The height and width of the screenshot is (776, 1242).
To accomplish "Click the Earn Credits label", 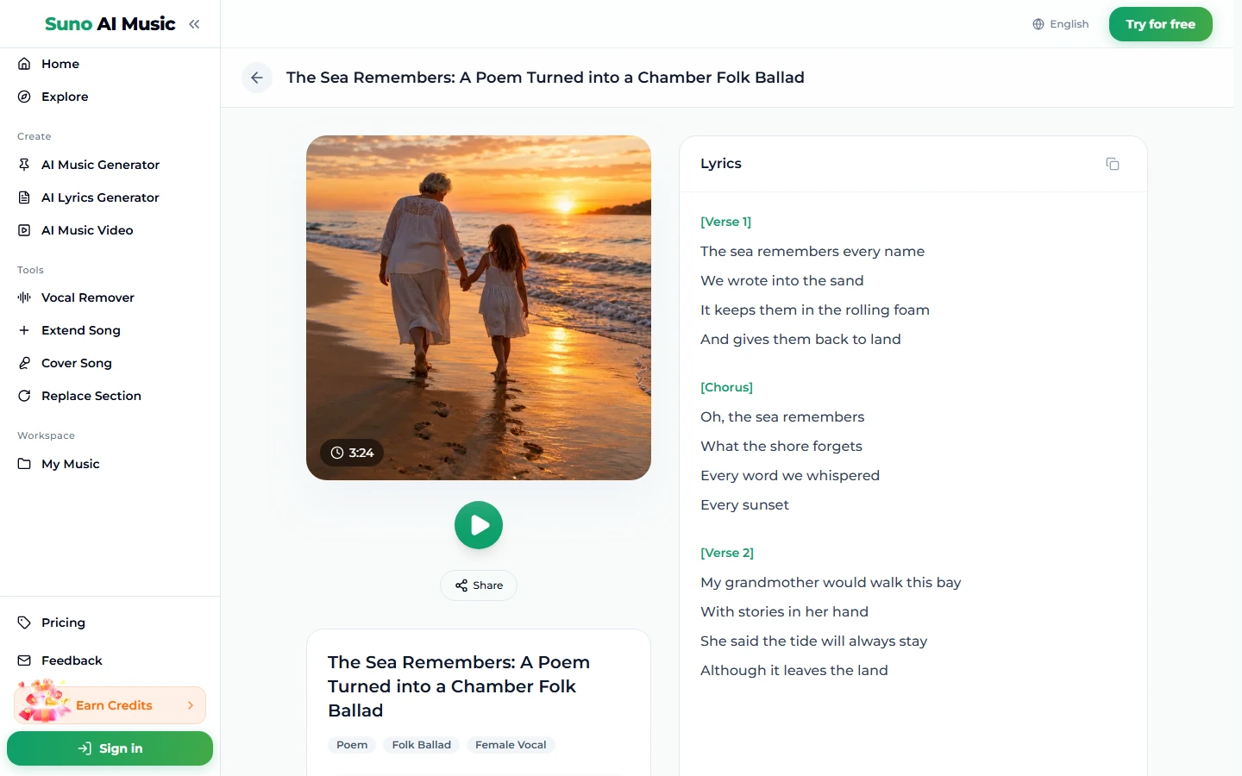I will [x=114, y=705].
